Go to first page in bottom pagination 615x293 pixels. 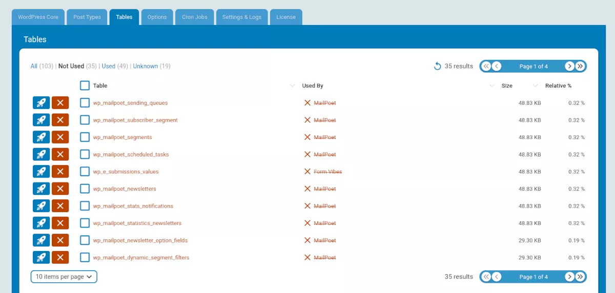coord(486,277)
